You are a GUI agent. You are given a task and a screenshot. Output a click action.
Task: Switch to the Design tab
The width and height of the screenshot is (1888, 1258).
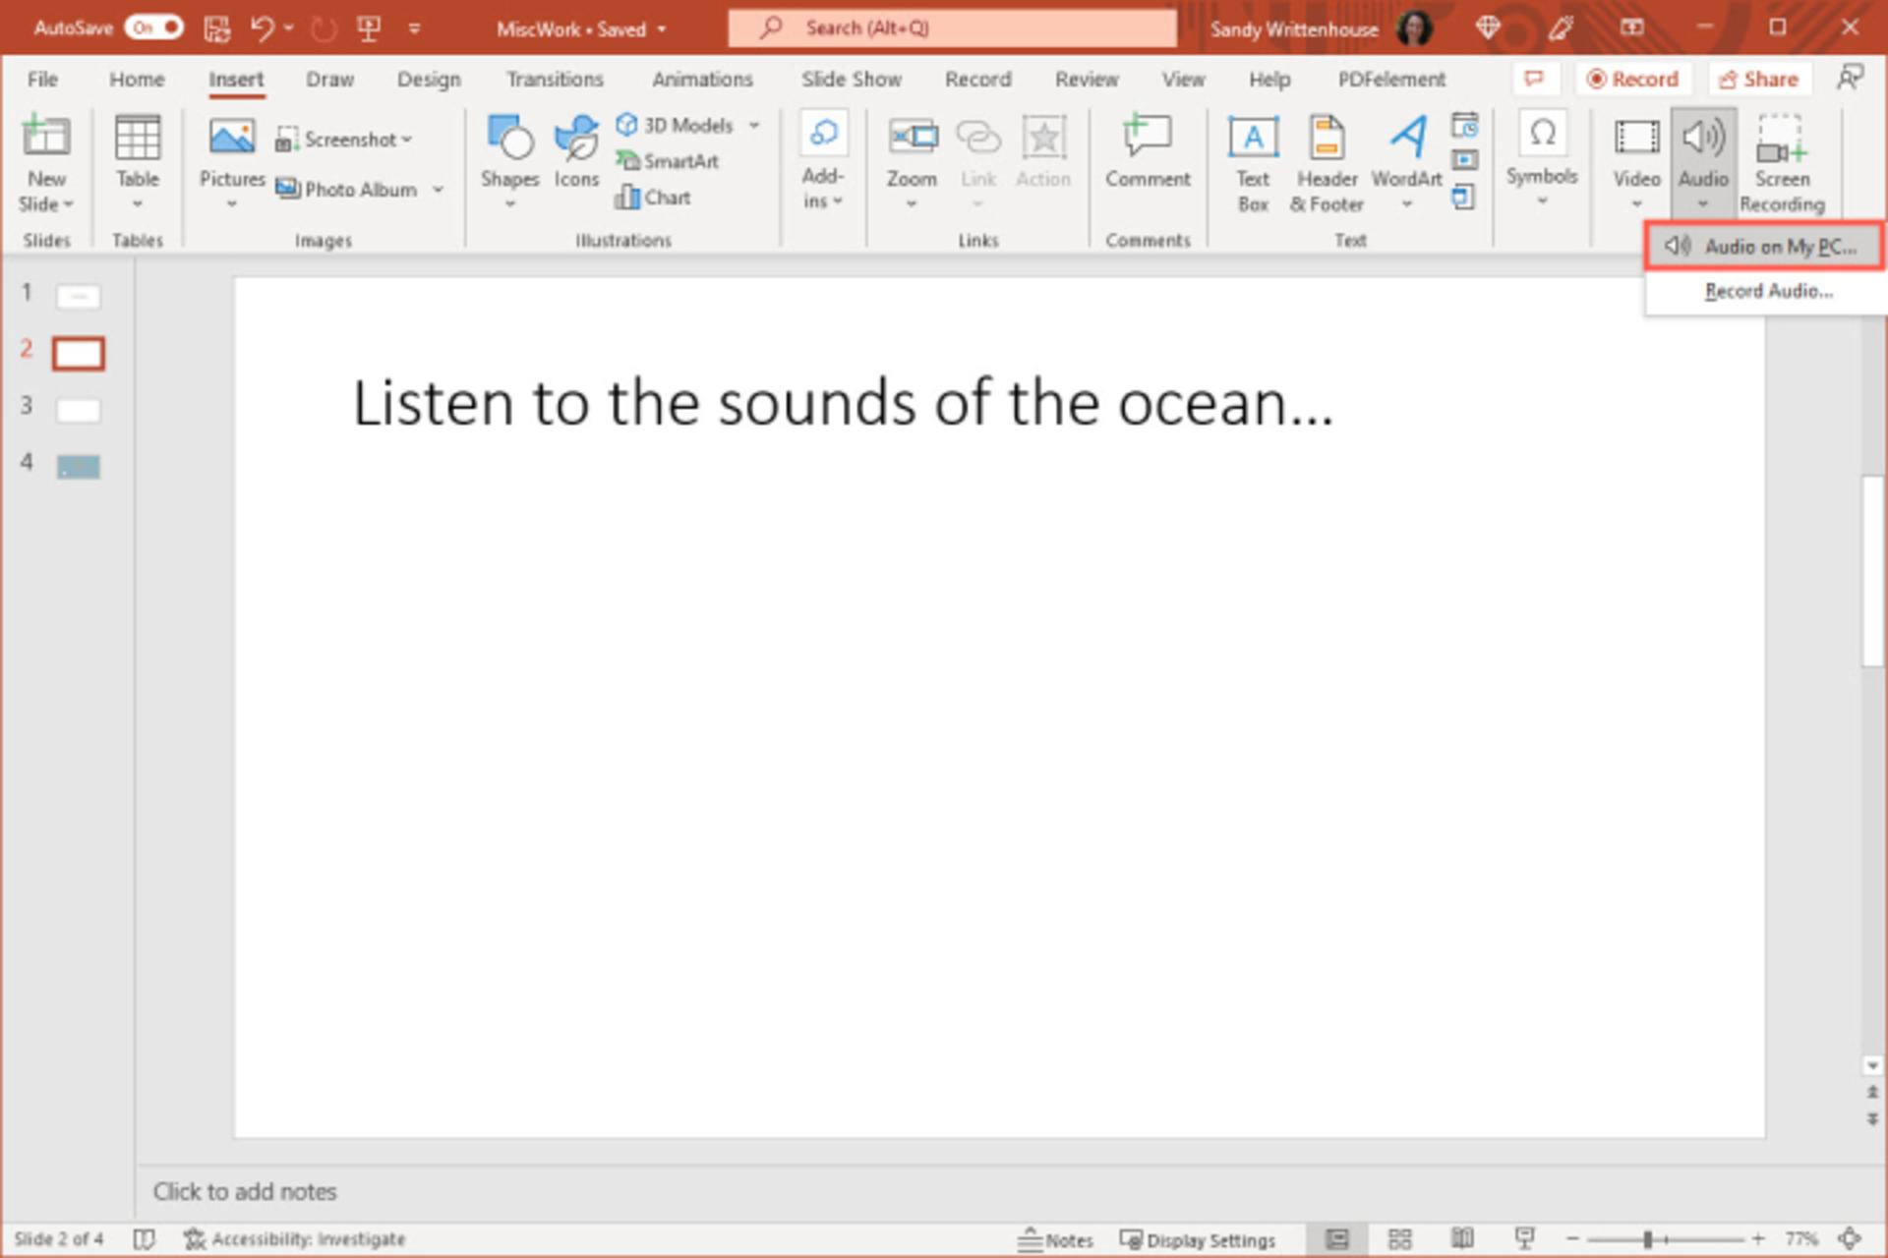click(x=429, y=80)
